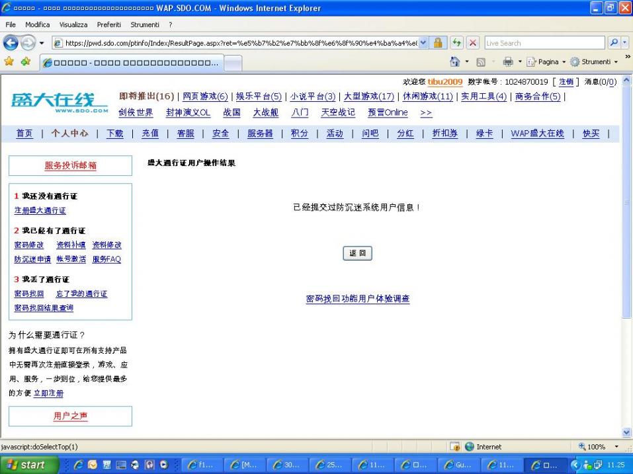The image size is (633, 474).
Task: Open the Modifica menu
Action: (38, 24)
